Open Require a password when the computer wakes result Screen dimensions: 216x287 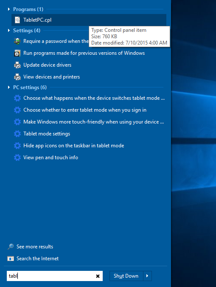tap(56, 41)
